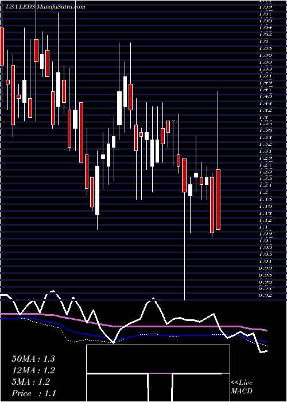Image resolution: width=287 pixels, height=402 pixels.
Task: Select the 1.14 price axis label
Action: click(265, 213)
